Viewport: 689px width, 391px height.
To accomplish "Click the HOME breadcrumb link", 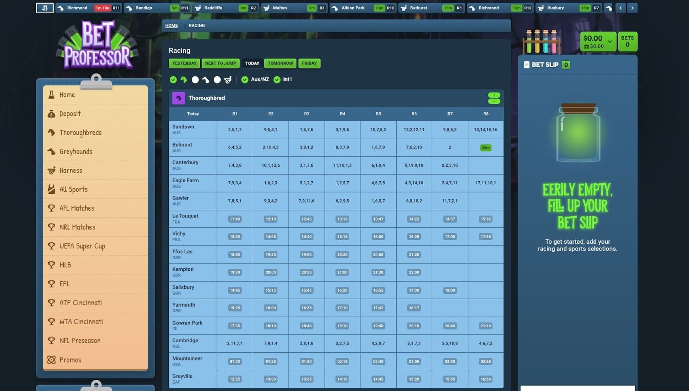I will click(x=171, y=25).
